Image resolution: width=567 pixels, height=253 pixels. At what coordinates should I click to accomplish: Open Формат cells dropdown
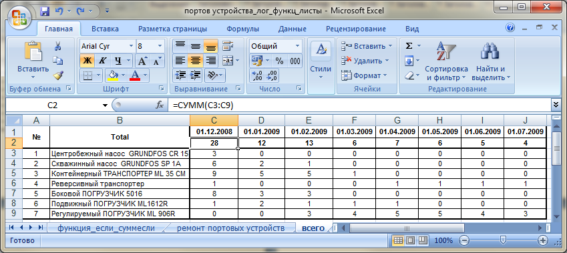pyautogui.click(x=385, y=75)
